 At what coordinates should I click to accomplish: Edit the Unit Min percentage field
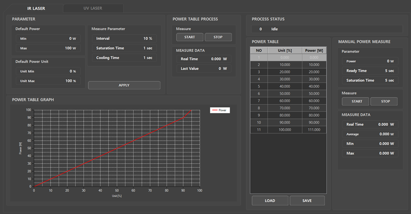(x=48, y=71)
